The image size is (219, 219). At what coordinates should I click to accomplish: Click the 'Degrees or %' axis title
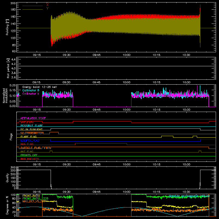coord(7,205)
